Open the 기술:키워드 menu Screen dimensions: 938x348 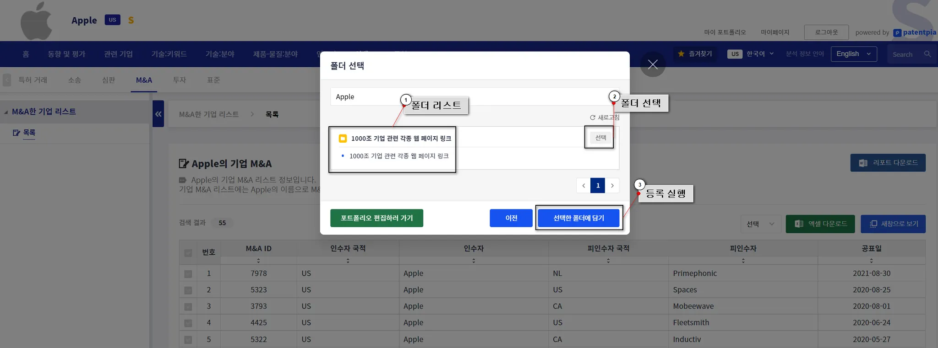(x=169, y=54)
